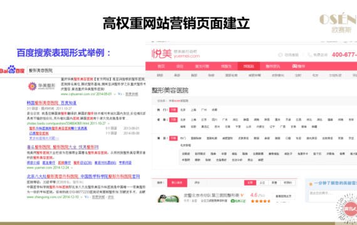This screenshot has height=225, width=357.
Task: Expand dropdown arrow after cqhuamei.com.cn URL
Action: (115, 94)
